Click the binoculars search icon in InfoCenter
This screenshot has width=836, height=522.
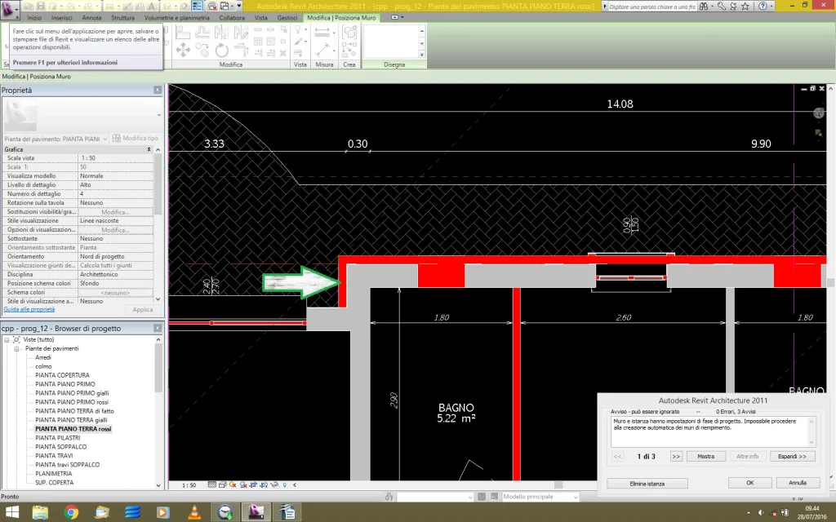[x=704, y=7]
